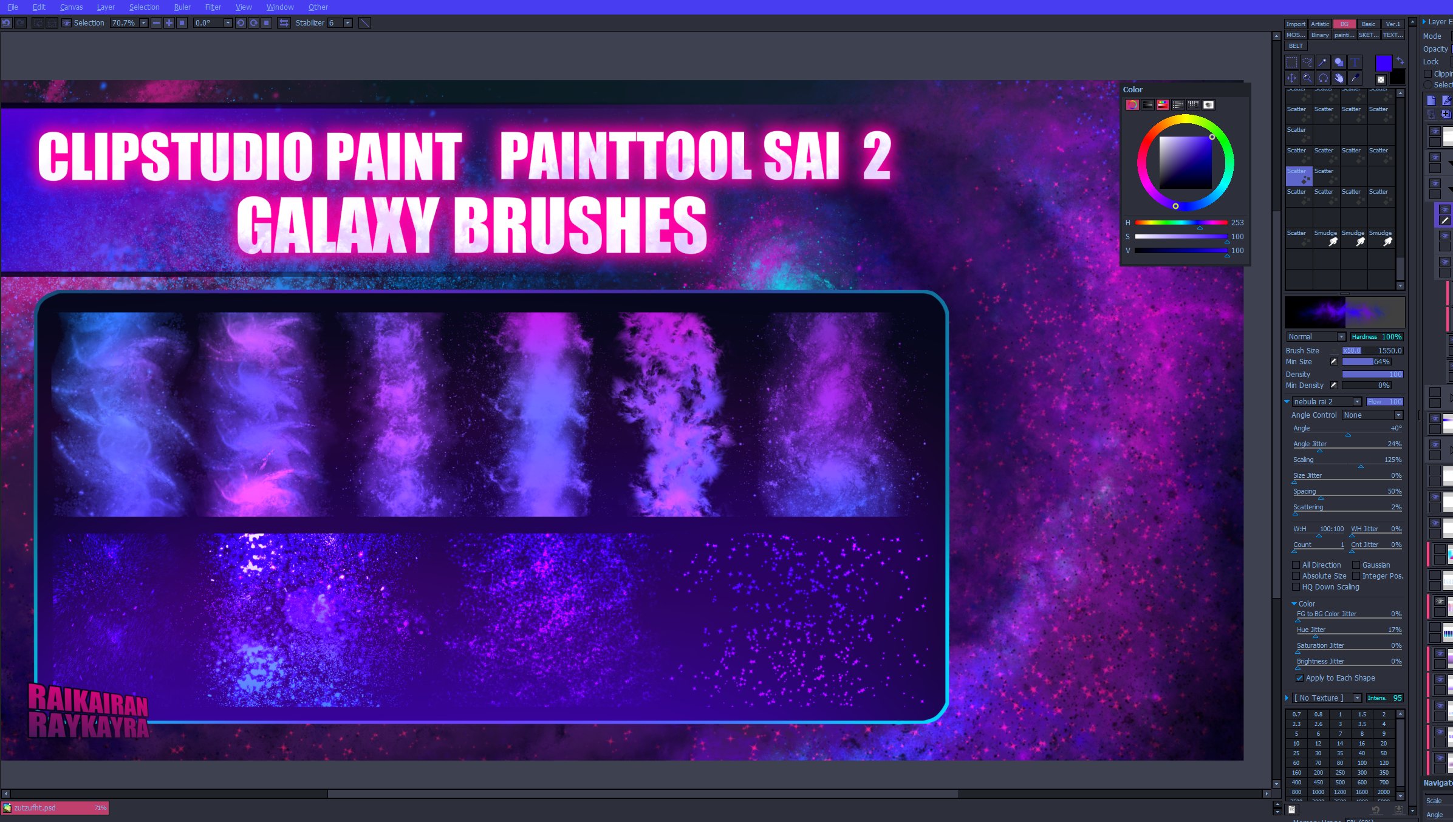Image resolution: width=1453 pixels, height=822 pixels.
Task: Click the Hue slider in the Color panel
Action: 1181,223
